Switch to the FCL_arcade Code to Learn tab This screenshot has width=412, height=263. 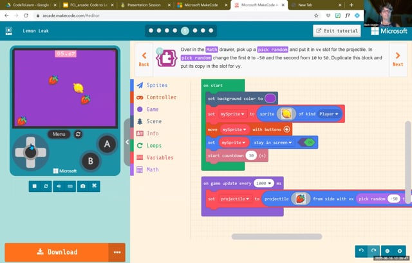tap(88, 5)
